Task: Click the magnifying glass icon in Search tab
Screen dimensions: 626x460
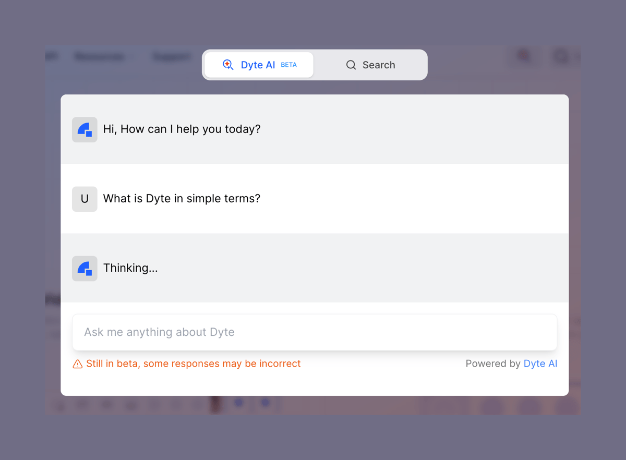Action: 351,65
